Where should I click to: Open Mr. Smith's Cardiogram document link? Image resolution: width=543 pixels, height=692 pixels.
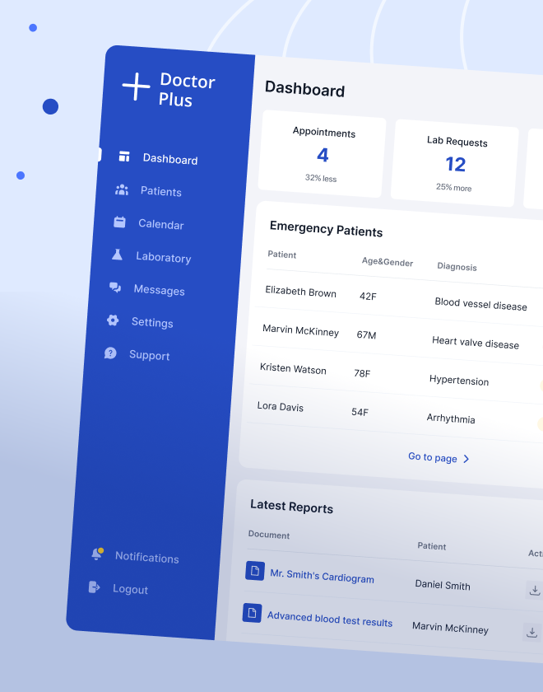point(322,576)
